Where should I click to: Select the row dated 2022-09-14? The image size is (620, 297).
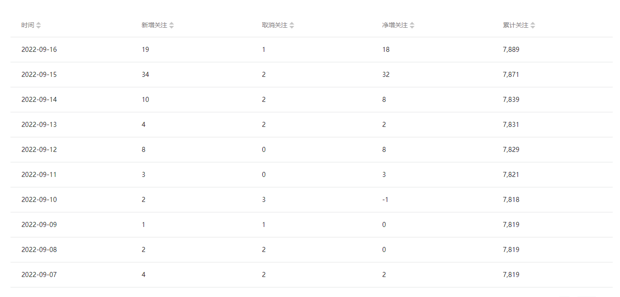coord(39,100)
